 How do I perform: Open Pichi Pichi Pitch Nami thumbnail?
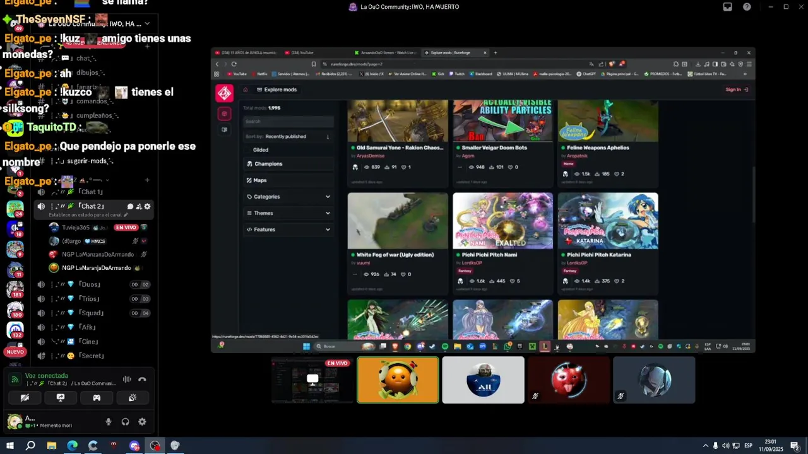(502, 221)
